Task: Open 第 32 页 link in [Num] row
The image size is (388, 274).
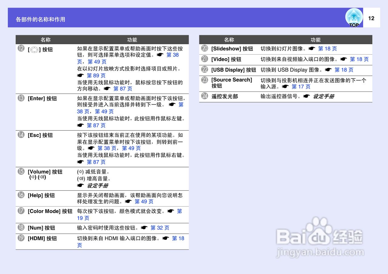Action: (160, 228)
